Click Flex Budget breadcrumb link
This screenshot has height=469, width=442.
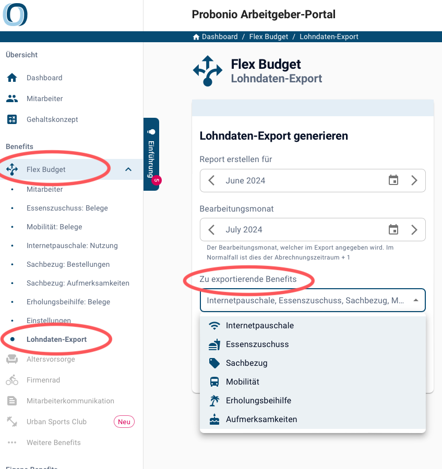tap(269, 36)
